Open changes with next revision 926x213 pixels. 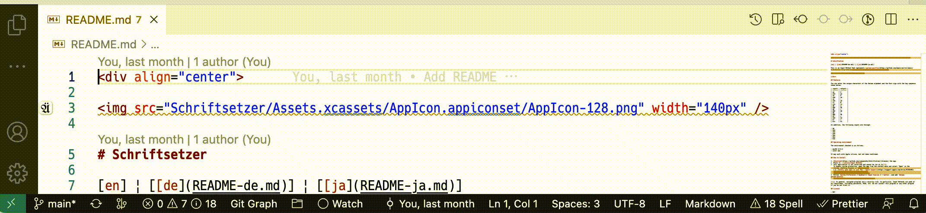tap(846, 19)
